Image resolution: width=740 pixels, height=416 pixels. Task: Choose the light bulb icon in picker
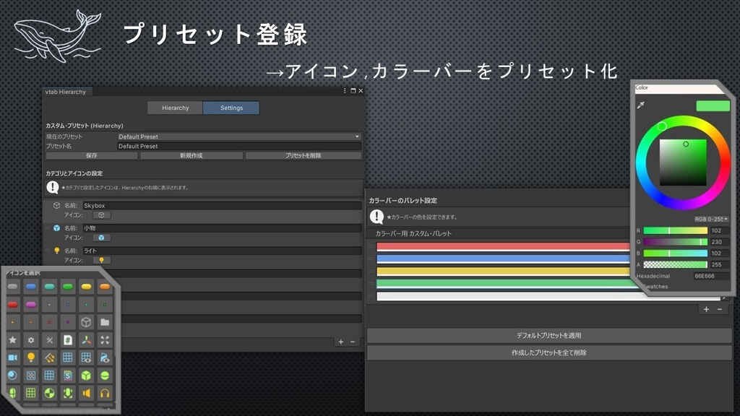31,357
